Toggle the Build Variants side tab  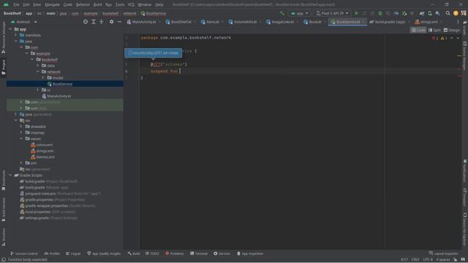tap(3, 210)
